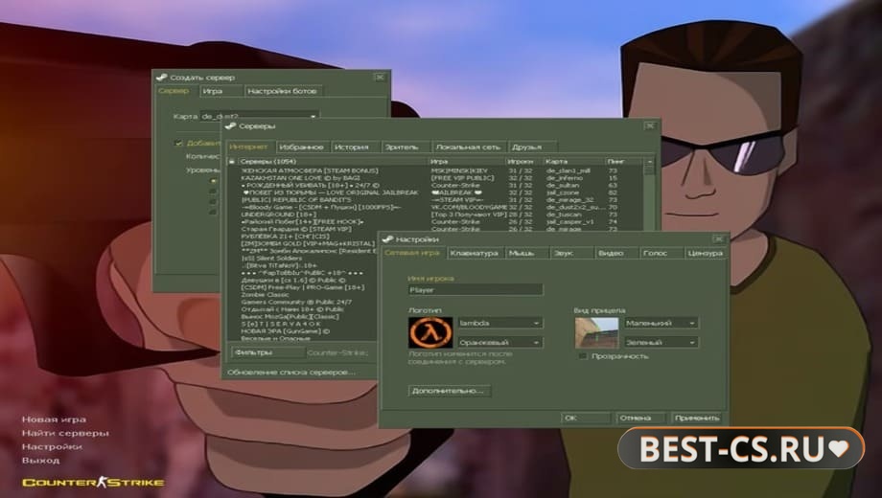Toggle the Добавить checkbox in Создать сервер window
This screenshot has height=498, width=882.
[x=179, y=143]
